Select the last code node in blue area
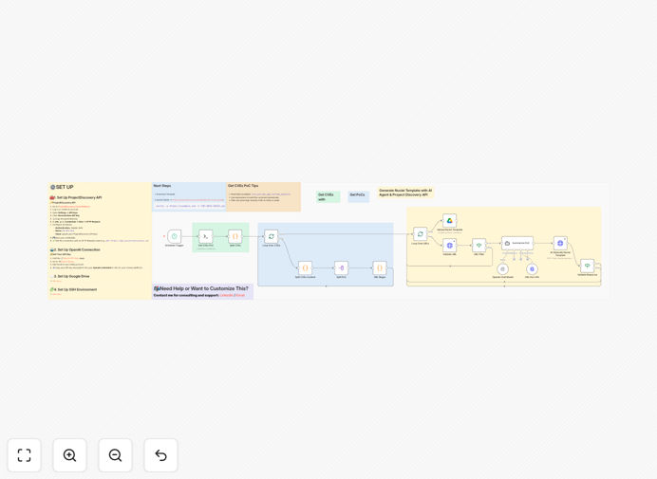Screen dimensions: 657x479 pos(380,268)
